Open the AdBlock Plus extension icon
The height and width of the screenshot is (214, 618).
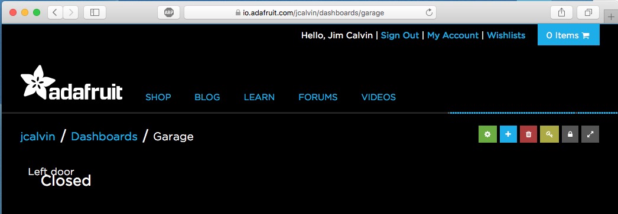point(169,12)
